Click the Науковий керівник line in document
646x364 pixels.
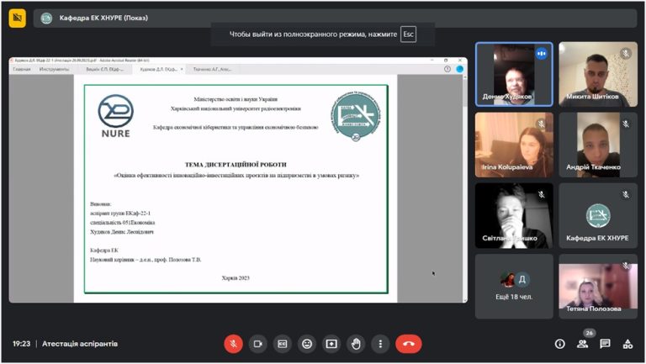(146, 260)
